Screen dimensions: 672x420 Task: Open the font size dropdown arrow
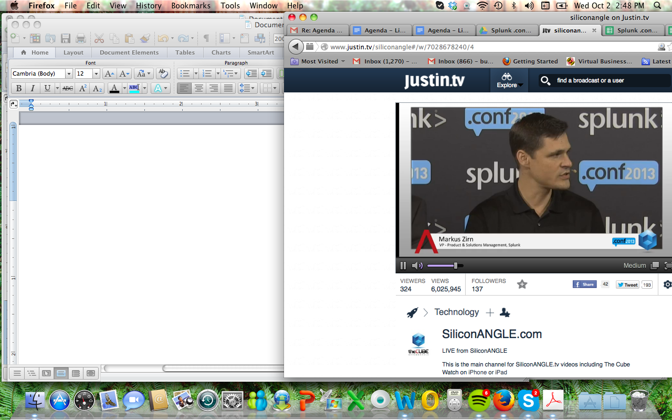click(96, 73)
